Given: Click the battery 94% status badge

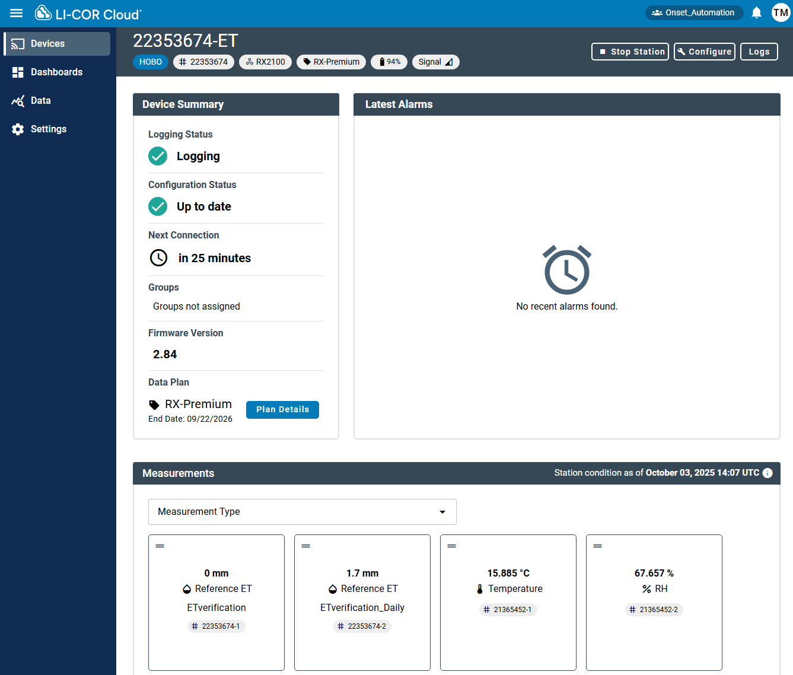Looking at the screenshot, I should click(389, 62).
